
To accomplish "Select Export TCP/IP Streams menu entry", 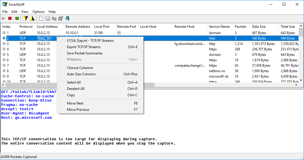I will 100,47.
